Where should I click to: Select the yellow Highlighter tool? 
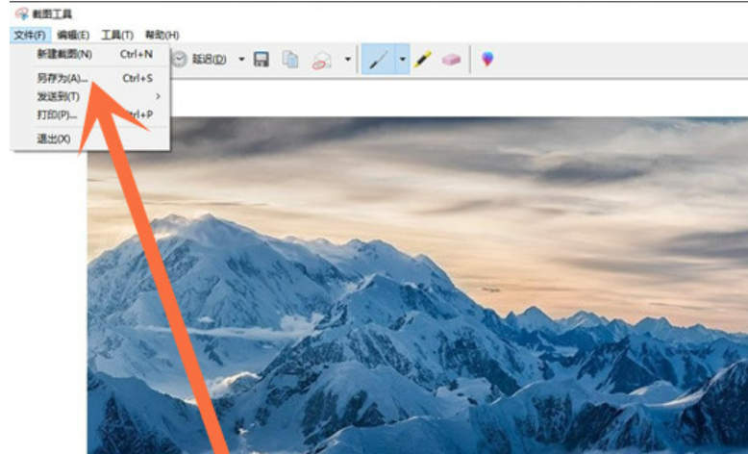(423, 60)
